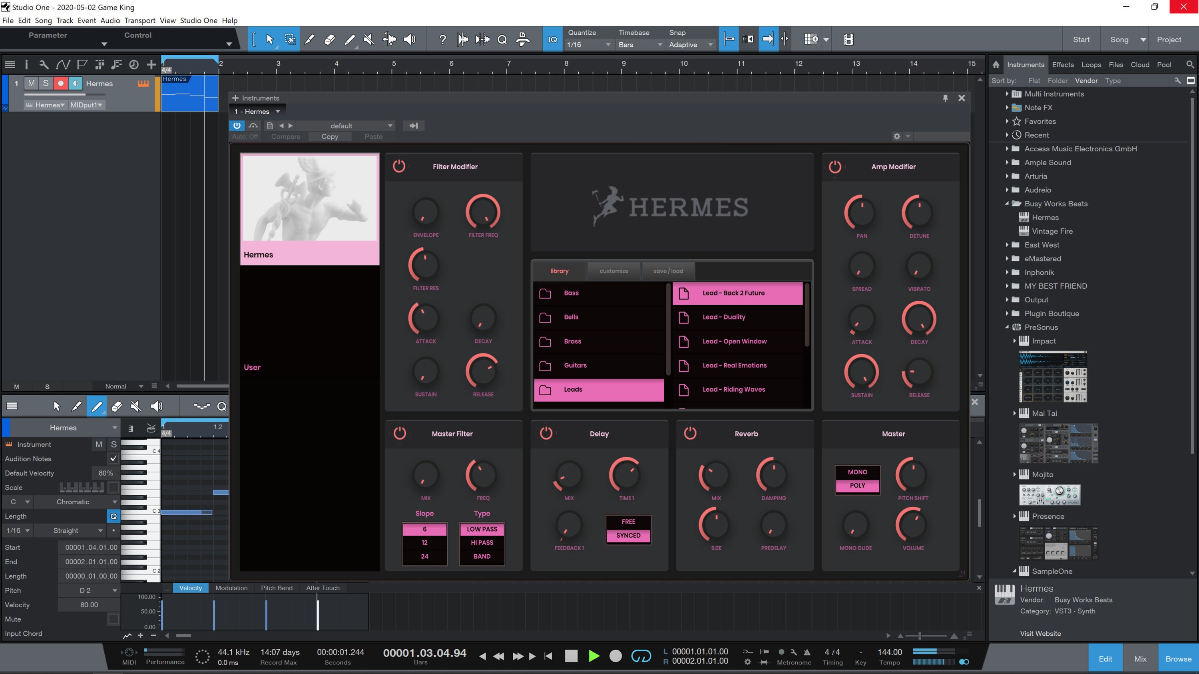
Task: Toggle the IQ quantize button
Action: click(x=552, y=40)
